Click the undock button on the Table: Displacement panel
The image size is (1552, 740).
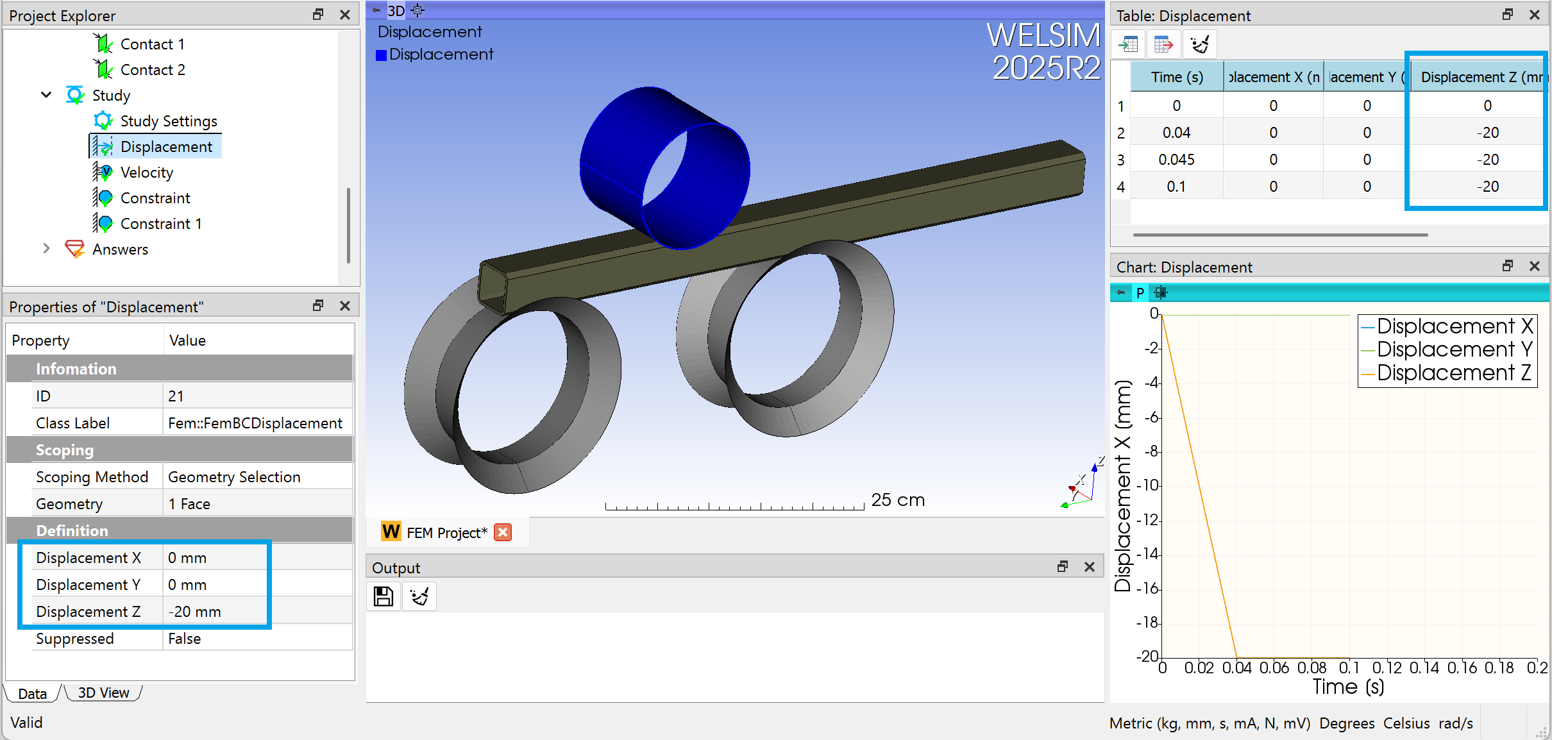pyautogui.click(x=1507, y=14)
